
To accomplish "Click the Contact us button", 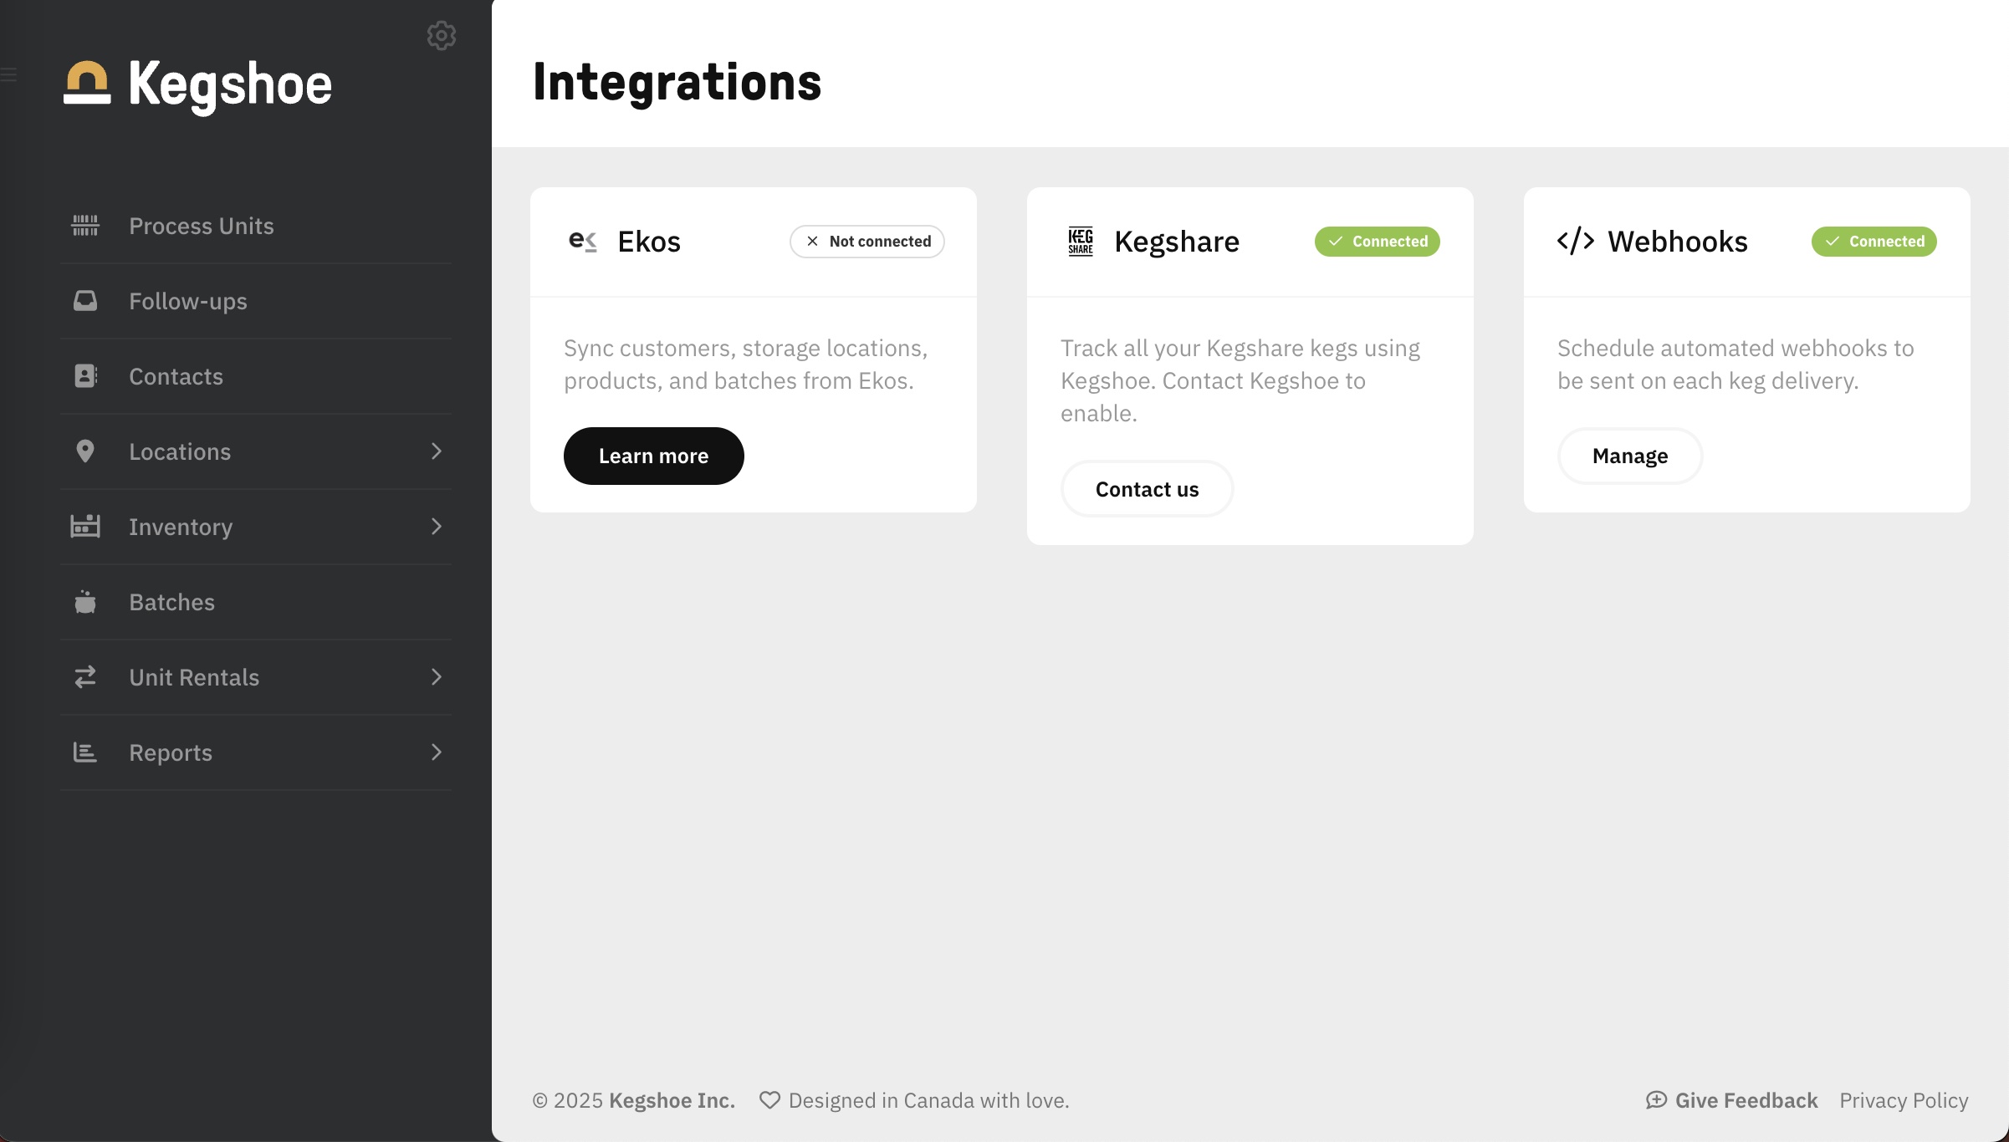I will (1148, 489).
